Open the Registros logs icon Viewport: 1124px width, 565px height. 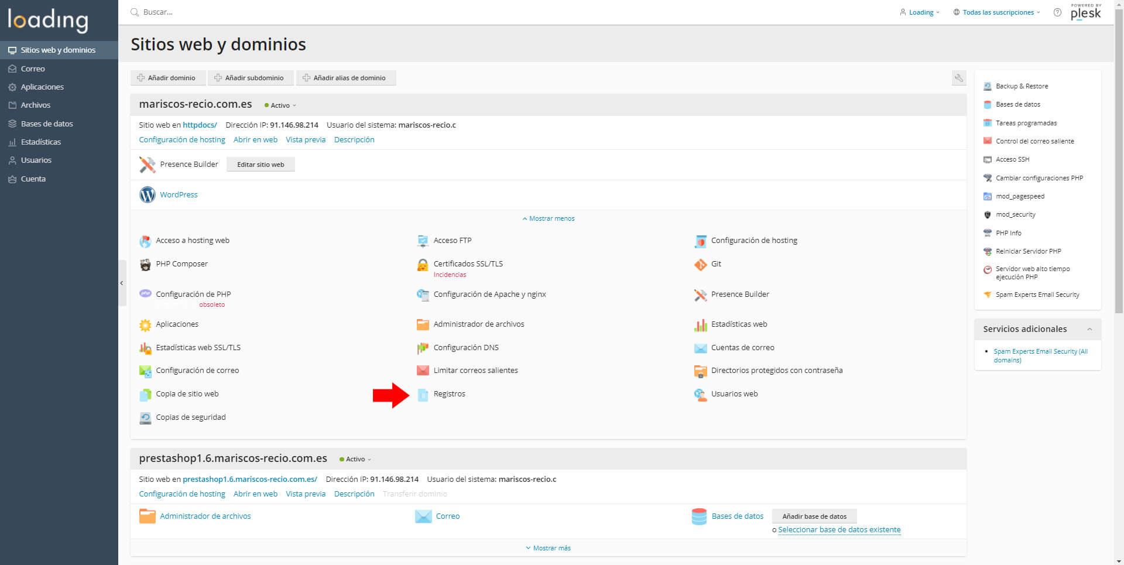(x=423, y=395)
